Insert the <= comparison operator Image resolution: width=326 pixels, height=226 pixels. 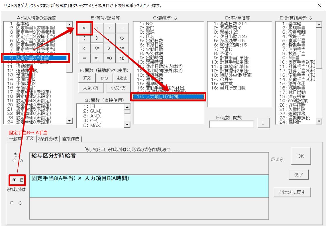[97, 48]
